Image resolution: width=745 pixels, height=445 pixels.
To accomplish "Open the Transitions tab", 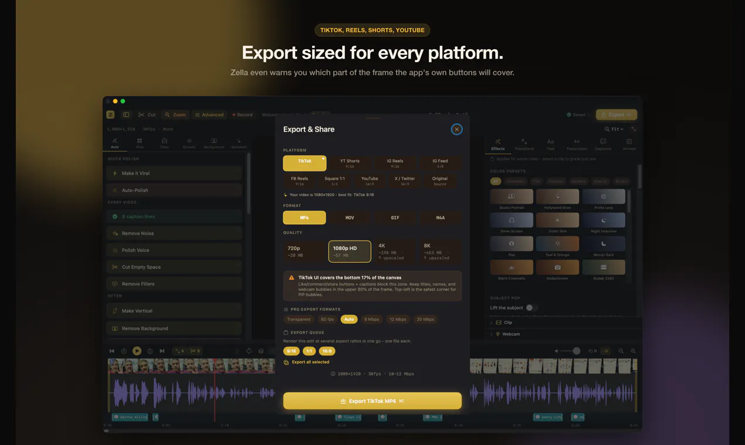I will (577, 145).
